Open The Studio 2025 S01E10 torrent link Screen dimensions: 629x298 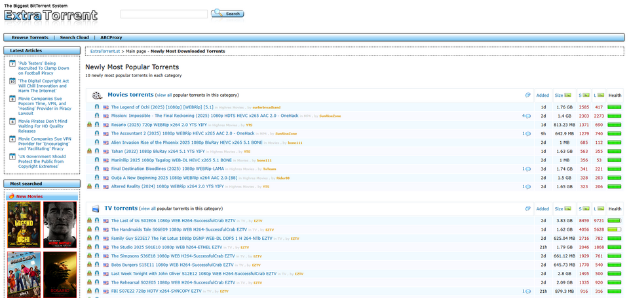pyautogui.click(x=166, y=247)
